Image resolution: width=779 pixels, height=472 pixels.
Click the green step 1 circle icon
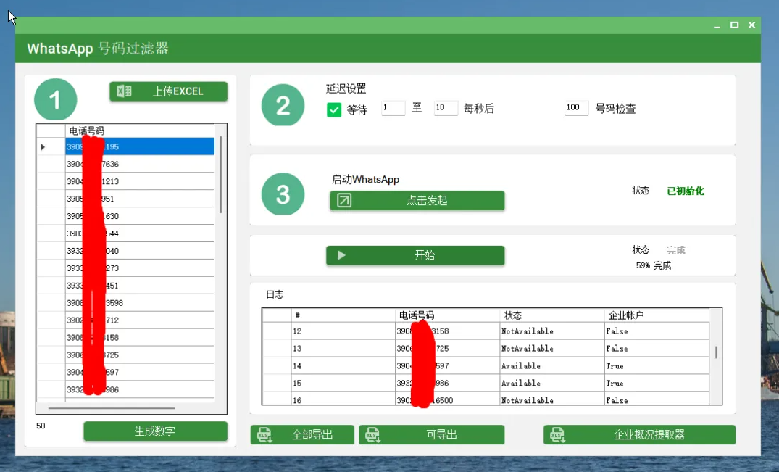56,99
